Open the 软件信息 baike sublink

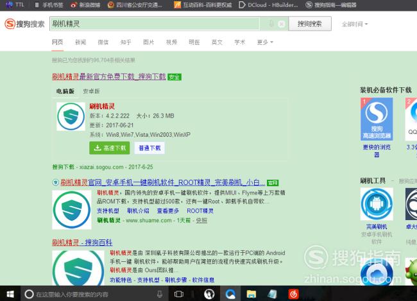203,280
